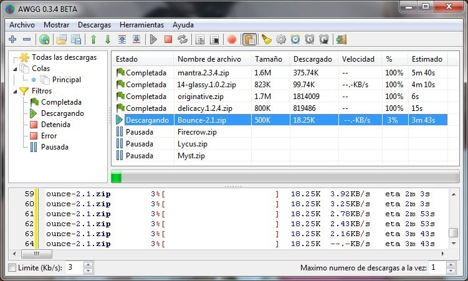Screen dimensions: 468x281
Task: Open the scheduler blue alarm clock icon
Action: (295, 39)
